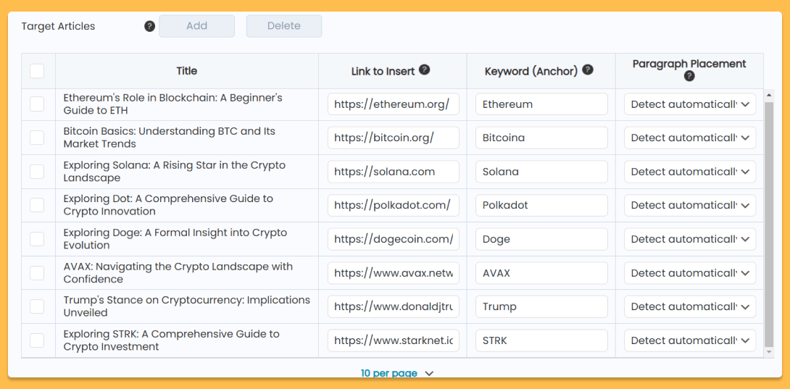Check the Ethereum's Role in Blockchain row checkbox

pyautogui.click(x=37, y=104)
